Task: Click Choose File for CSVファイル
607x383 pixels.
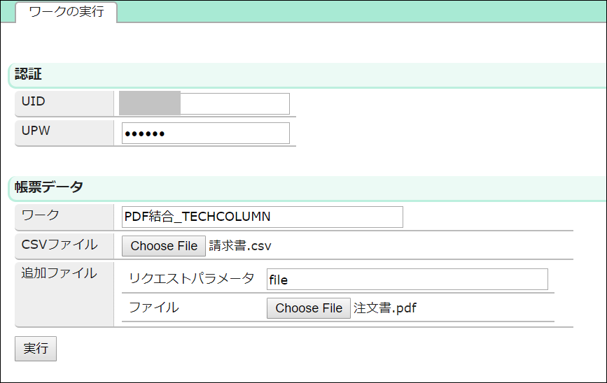Action: (164, 246)
